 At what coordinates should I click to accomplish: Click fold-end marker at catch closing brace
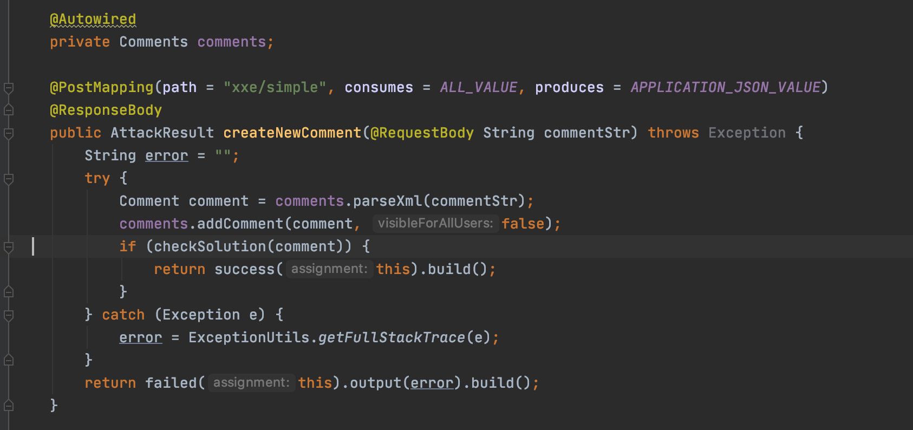click(9, 360)
